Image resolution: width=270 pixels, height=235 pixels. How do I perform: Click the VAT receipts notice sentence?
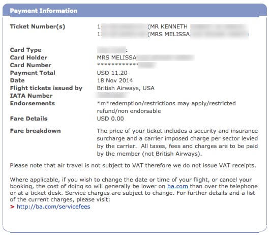coord(133,166)
